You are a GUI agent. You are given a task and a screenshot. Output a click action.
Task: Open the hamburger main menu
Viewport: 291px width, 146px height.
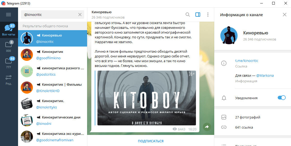pos(8,15)
